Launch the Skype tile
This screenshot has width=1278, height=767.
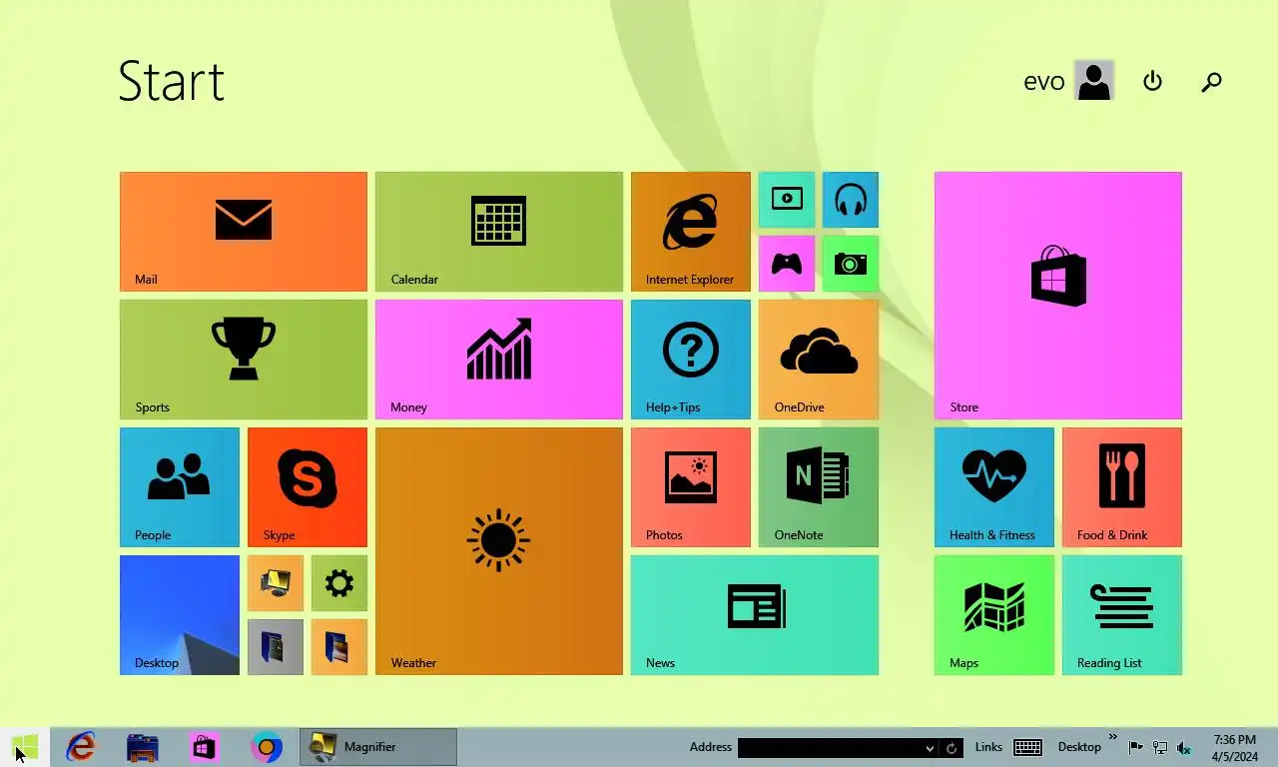tap(308, 487)
